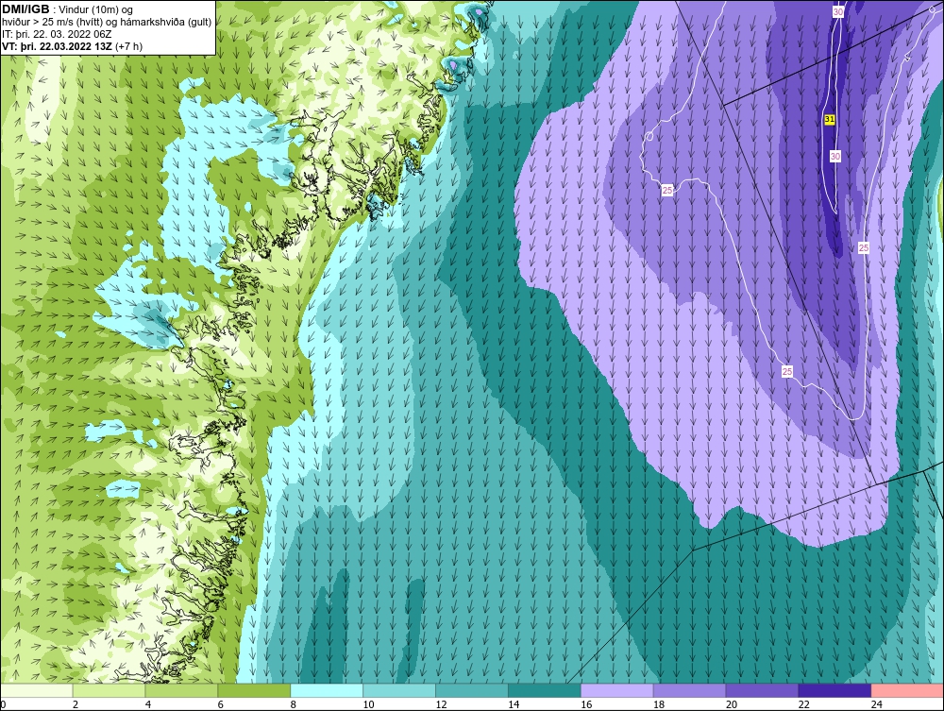Click the legend scale value '10'

[368, 704]
